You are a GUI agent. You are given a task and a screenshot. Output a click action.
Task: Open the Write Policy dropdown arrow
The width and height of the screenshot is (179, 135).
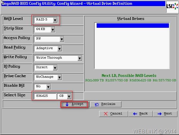[80, 58]
